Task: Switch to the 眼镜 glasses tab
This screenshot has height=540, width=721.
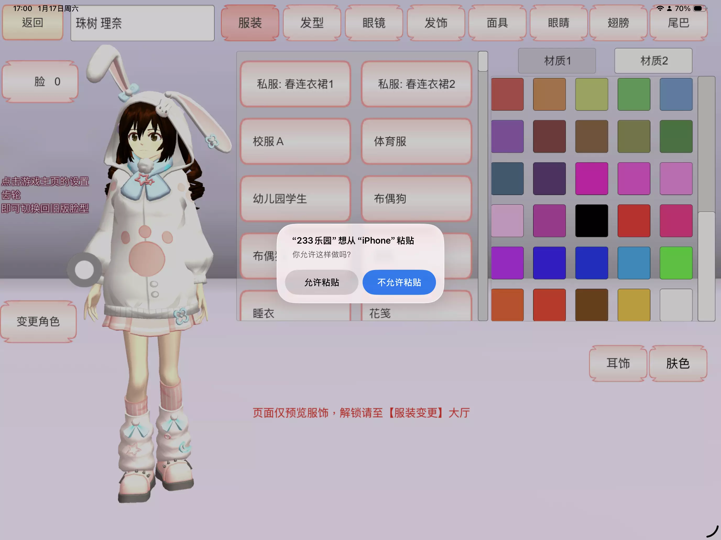Action: pos(374,23)
